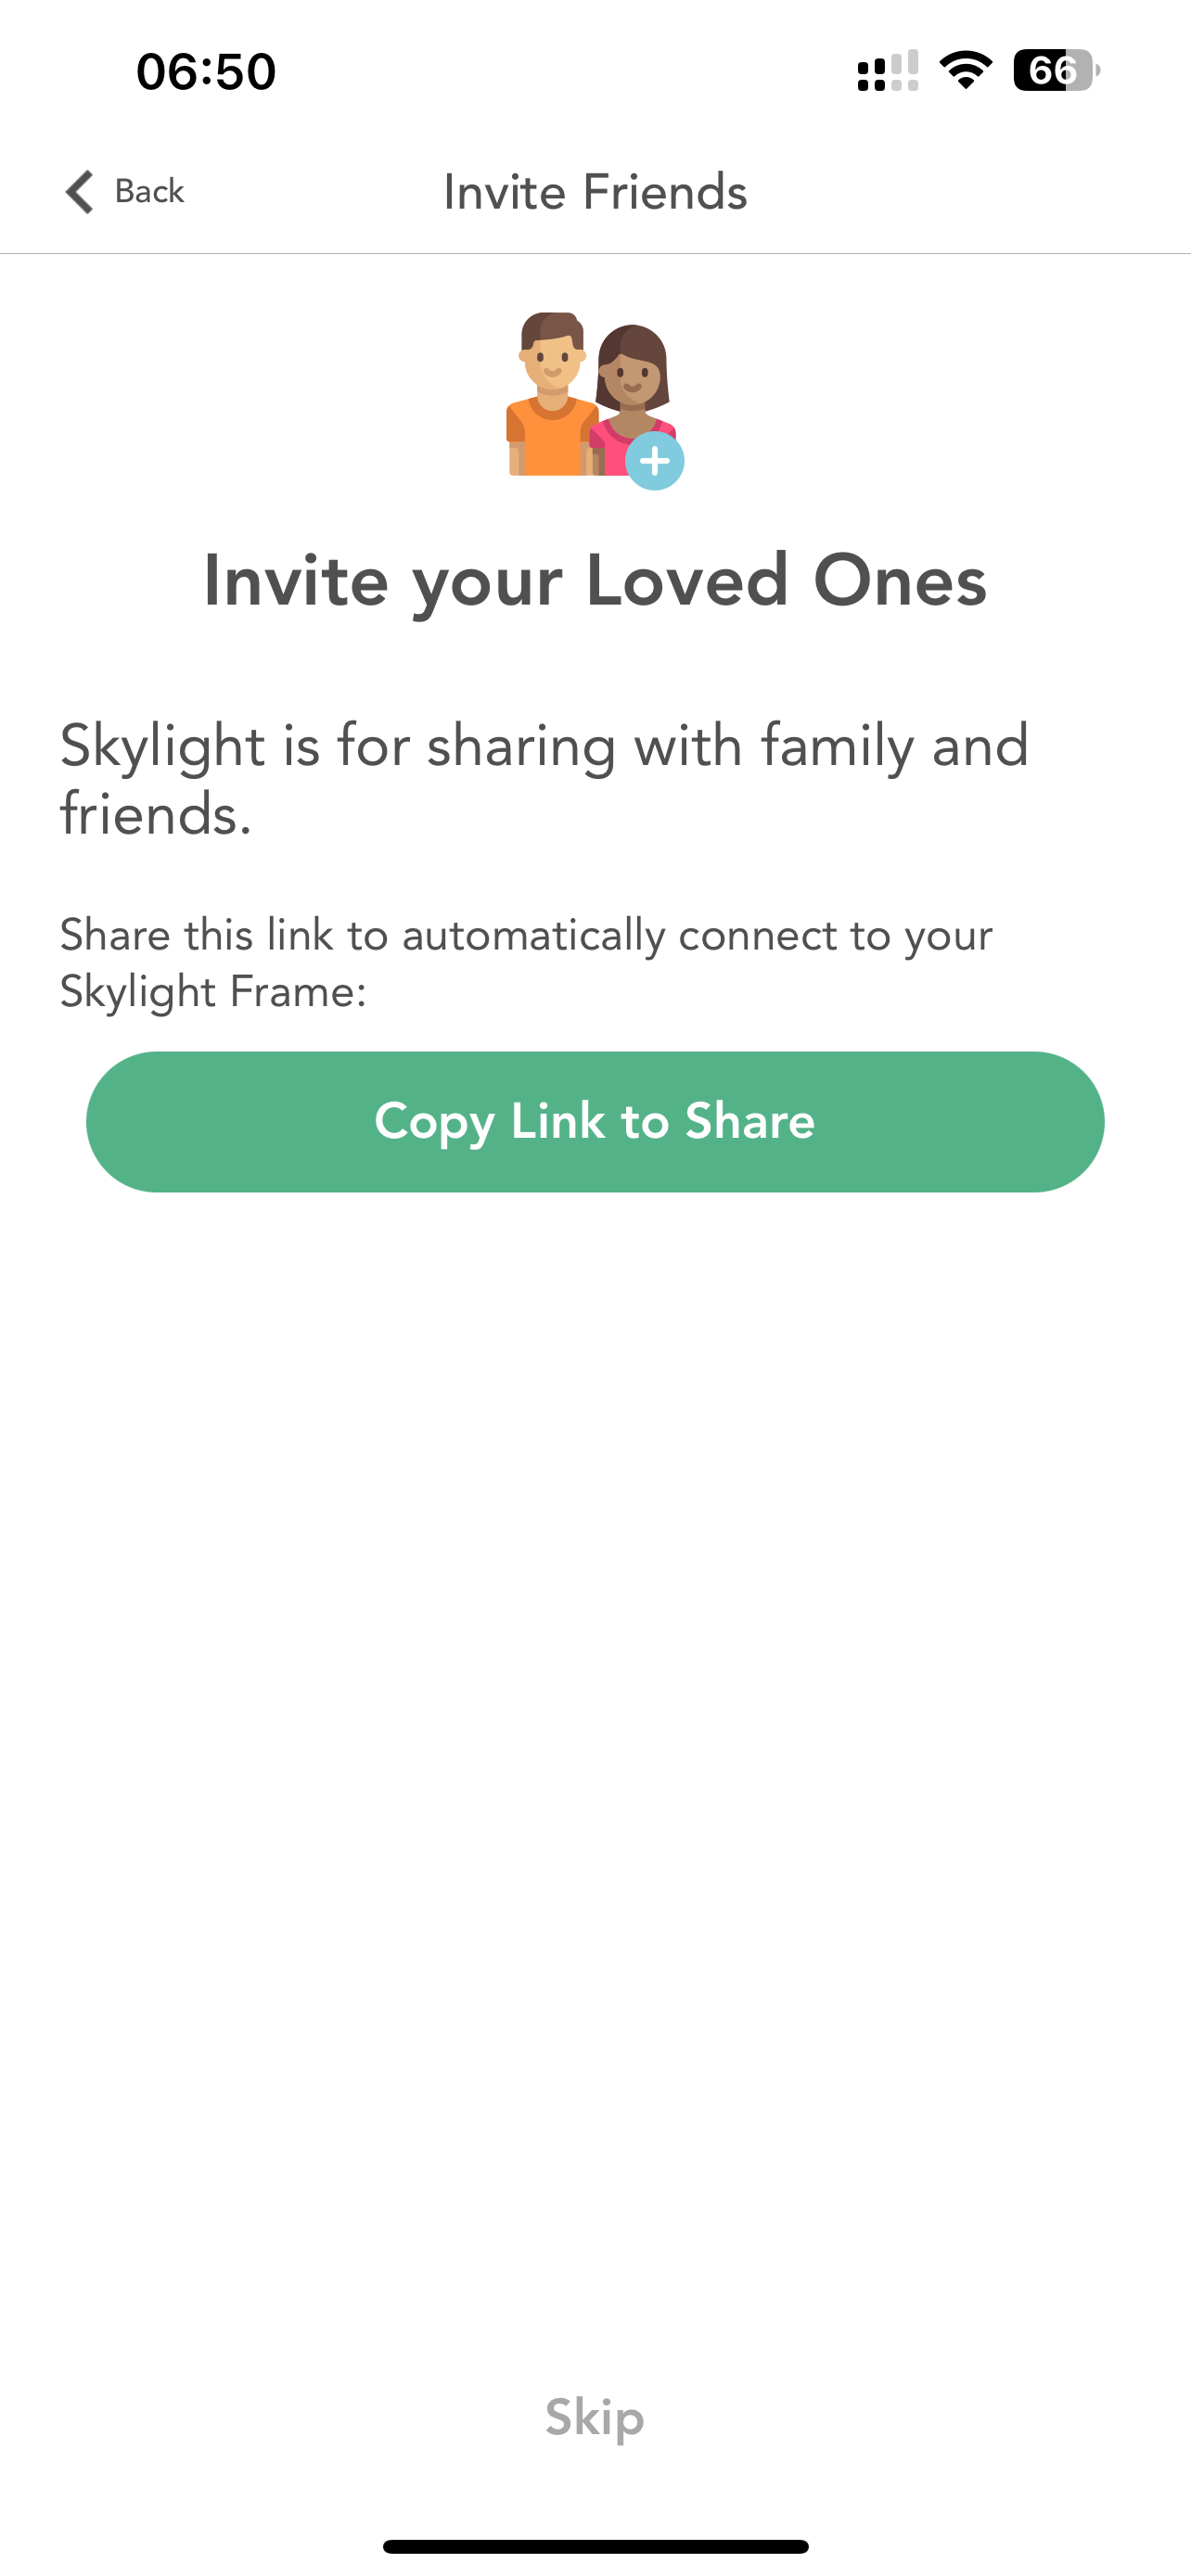The height and width of the screenshot is (2576, 1191).
Task: Tap the empty area below Copy Link button
Action: pos(595,1700)
